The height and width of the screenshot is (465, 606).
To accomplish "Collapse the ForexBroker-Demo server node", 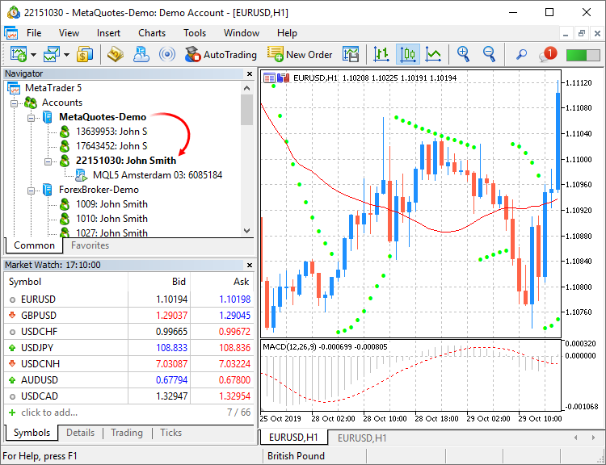I will pos(32,190).
